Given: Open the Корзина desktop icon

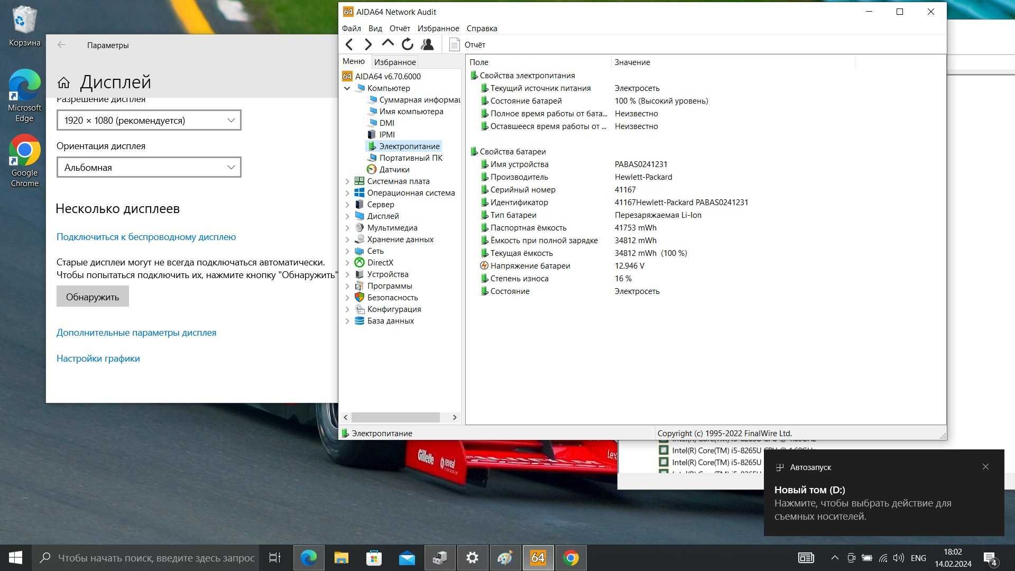Looking at the screenshot, I should pyautogui.click(x=24, y=26).
